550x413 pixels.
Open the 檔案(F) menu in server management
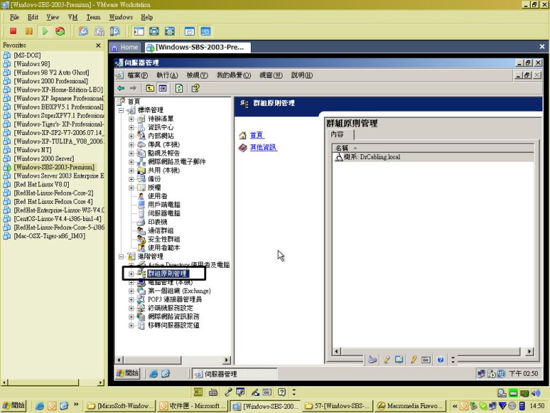[137, 75]
